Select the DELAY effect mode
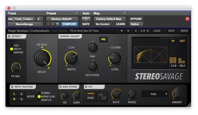Image resolution: width=198 pixels, height=115 pixels. (x=16, y=49)
